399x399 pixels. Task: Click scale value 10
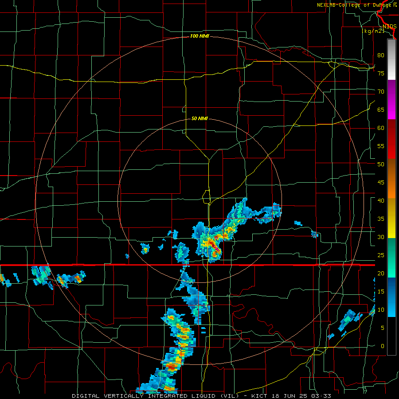(381, 310)
